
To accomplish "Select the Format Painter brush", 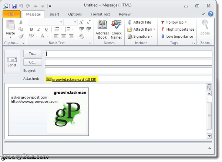I will pos(21,36).
